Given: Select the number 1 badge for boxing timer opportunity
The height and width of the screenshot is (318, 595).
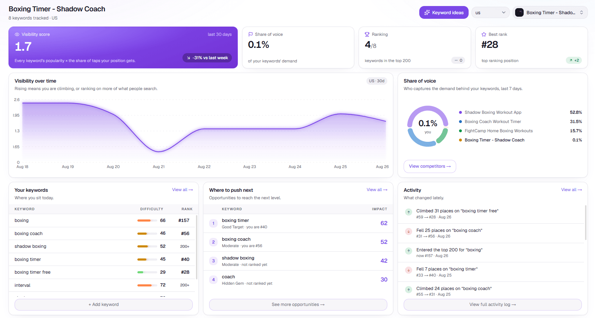Looking at the screenshot, I should click(x=213, y=223).
